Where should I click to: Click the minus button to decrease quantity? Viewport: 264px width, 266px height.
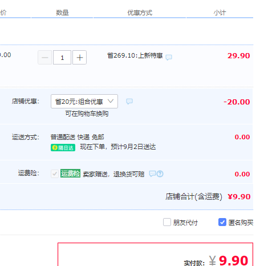click(44, 58)
